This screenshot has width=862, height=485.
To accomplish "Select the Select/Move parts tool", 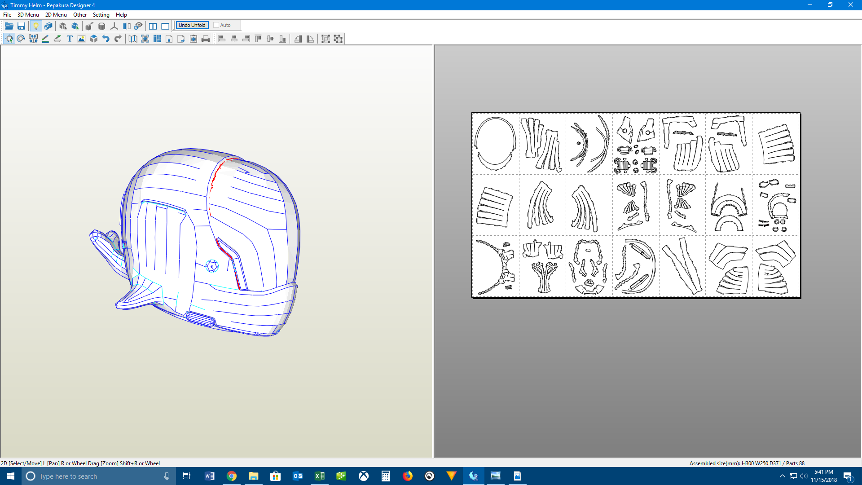I will coord(9,39).
